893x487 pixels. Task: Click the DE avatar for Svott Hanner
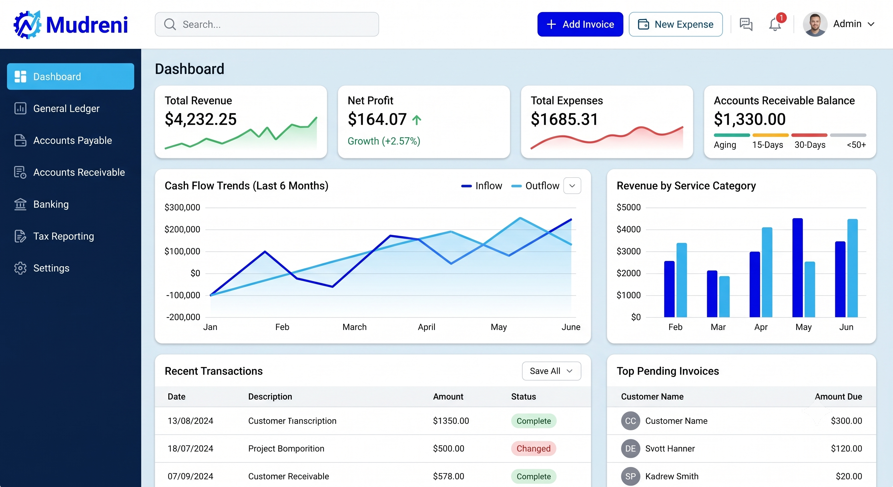630,449
